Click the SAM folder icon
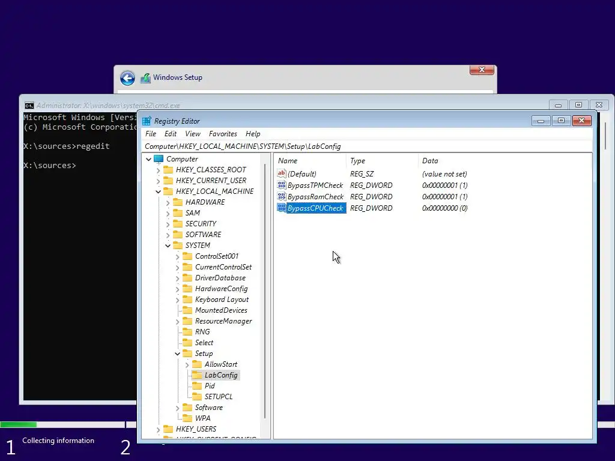615x461 pixels. pyautogui.click(x=178, y=213)
